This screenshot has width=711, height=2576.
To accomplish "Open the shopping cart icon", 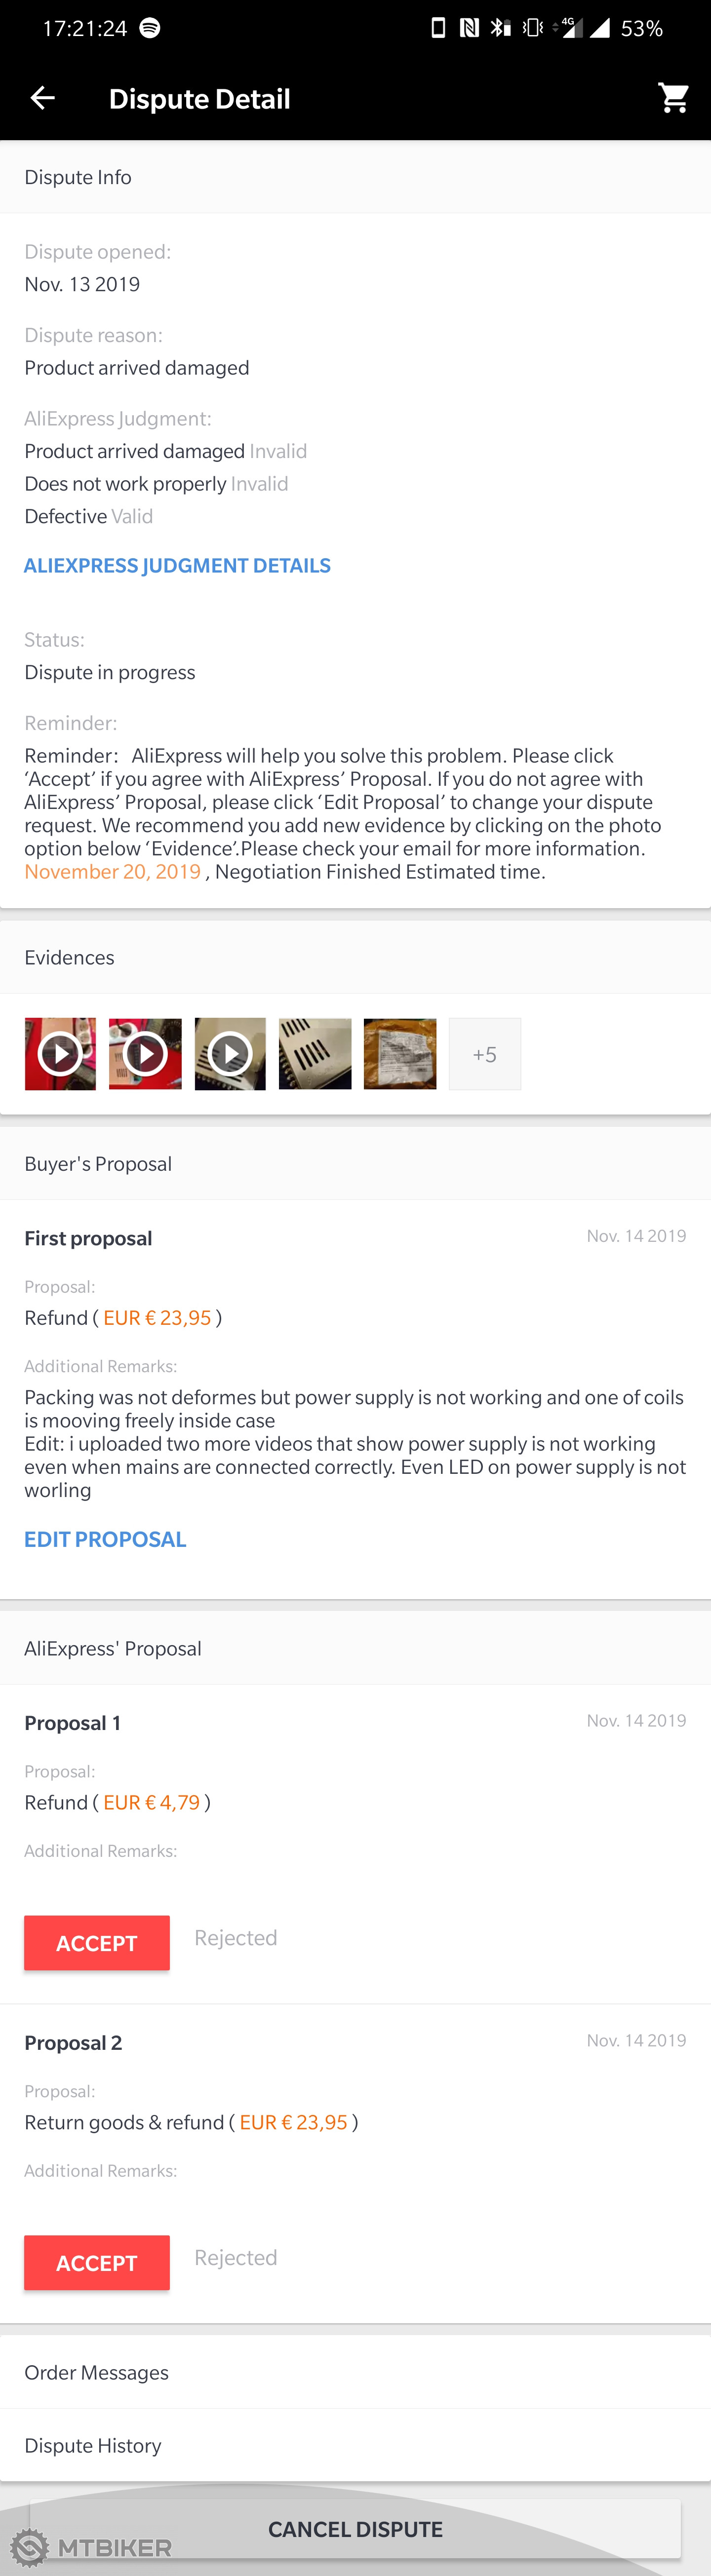I will pyautogui.click(x=673, y=98).
